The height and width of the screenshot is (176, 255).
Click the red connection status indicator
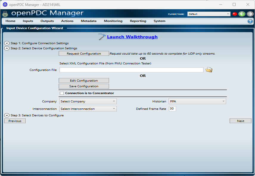tap(234, 14)
